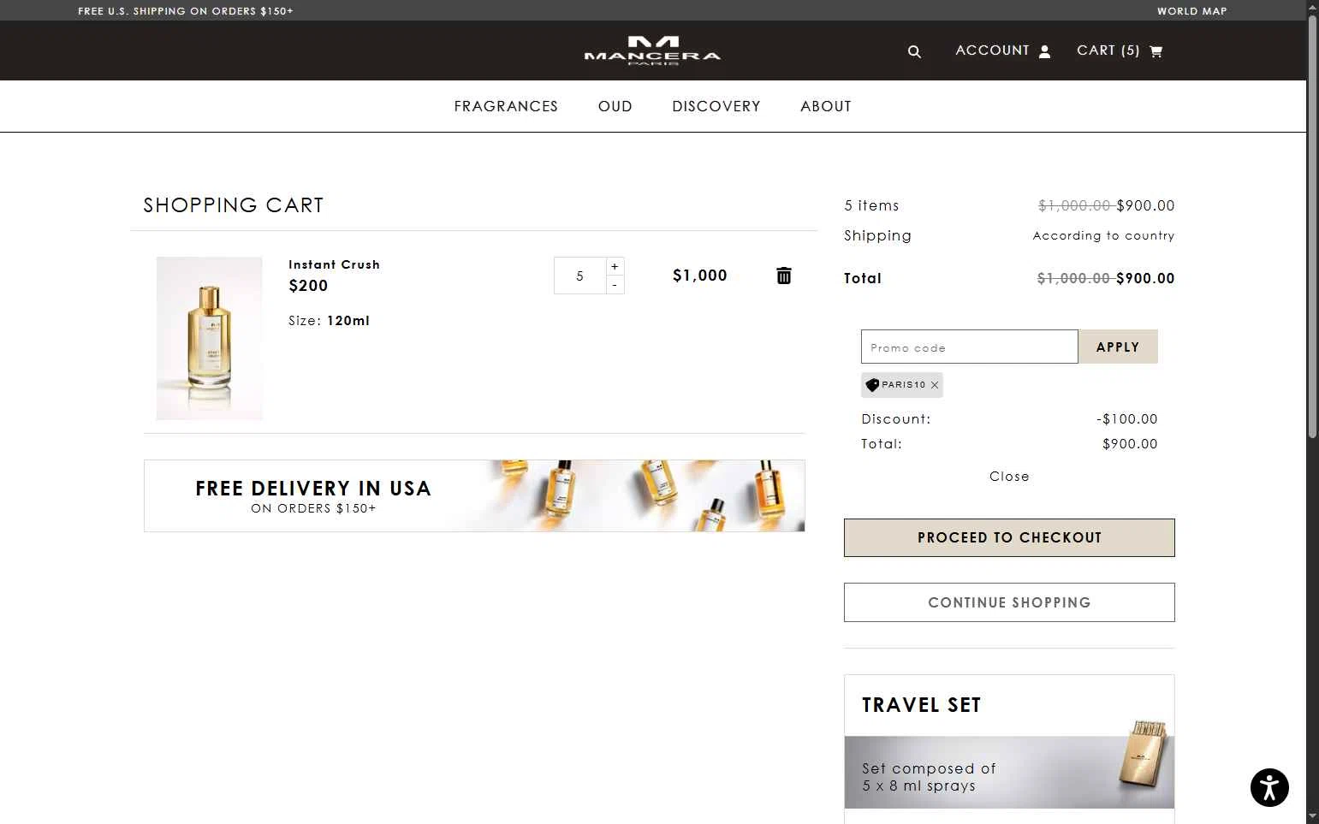Click the Size: 120ml text
This screenshot has height=824, width=1319.
point(329,321)
